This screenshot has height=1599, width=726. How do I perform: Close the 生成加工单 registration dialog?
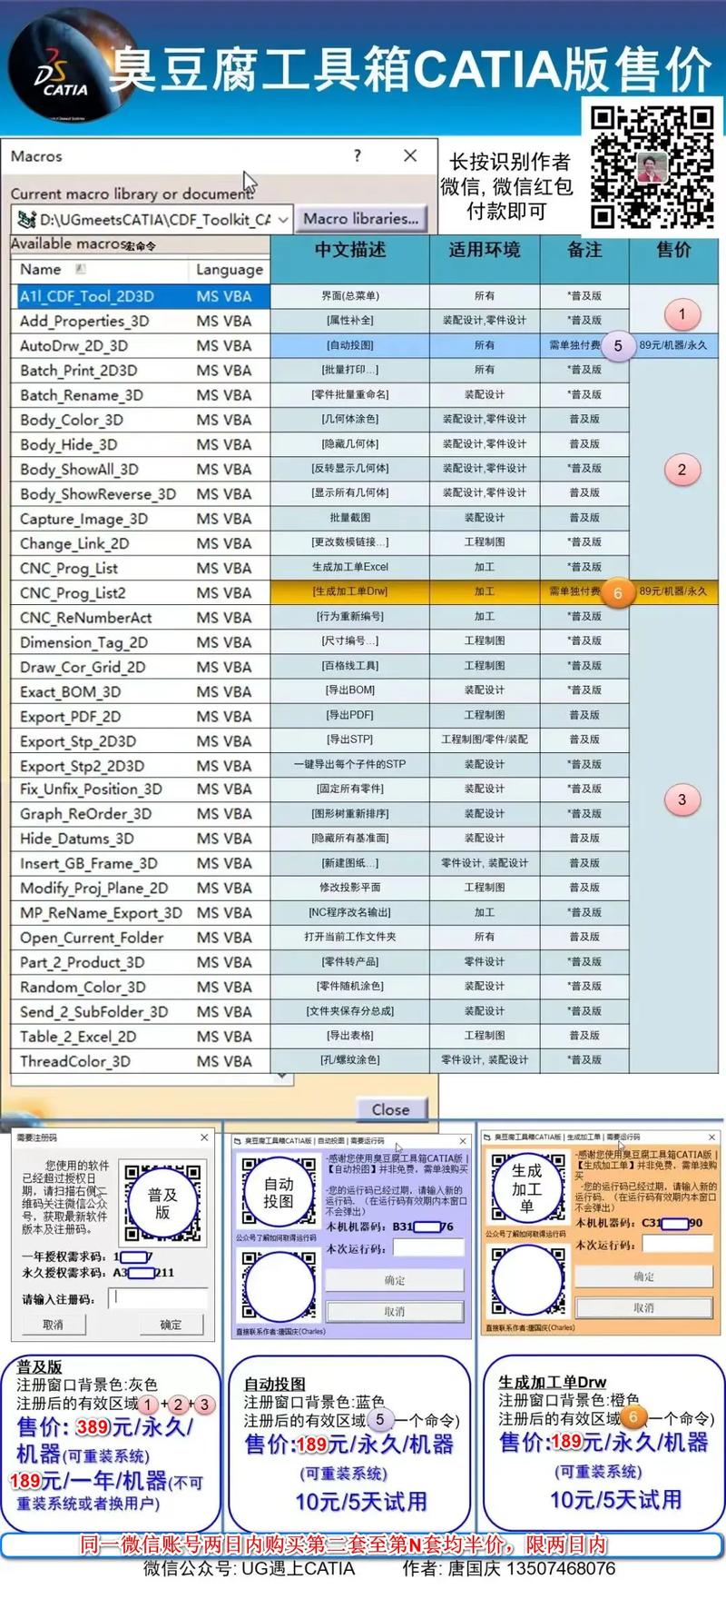click(x=712, y=1137)
